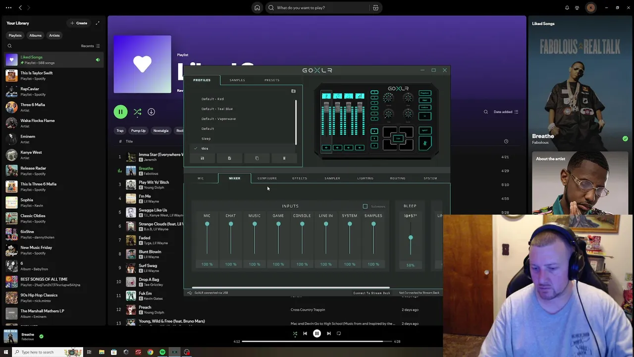The image size is (634, 357).
Task: Select the Sleep profile
Action: click(x=206, y=138)
